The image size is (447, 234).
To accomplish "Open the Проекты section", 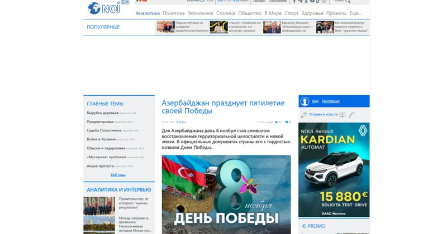I will [x=336, y=13].
